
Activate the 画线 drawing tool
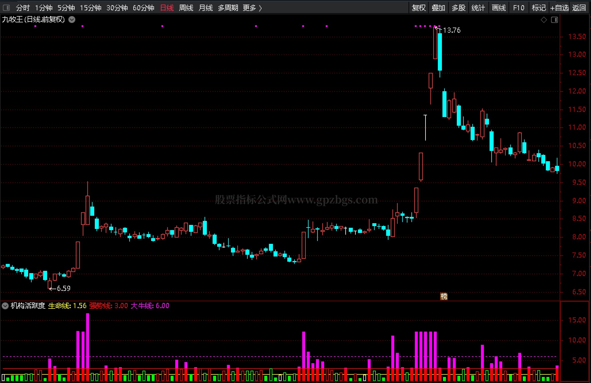click(498, 8)
